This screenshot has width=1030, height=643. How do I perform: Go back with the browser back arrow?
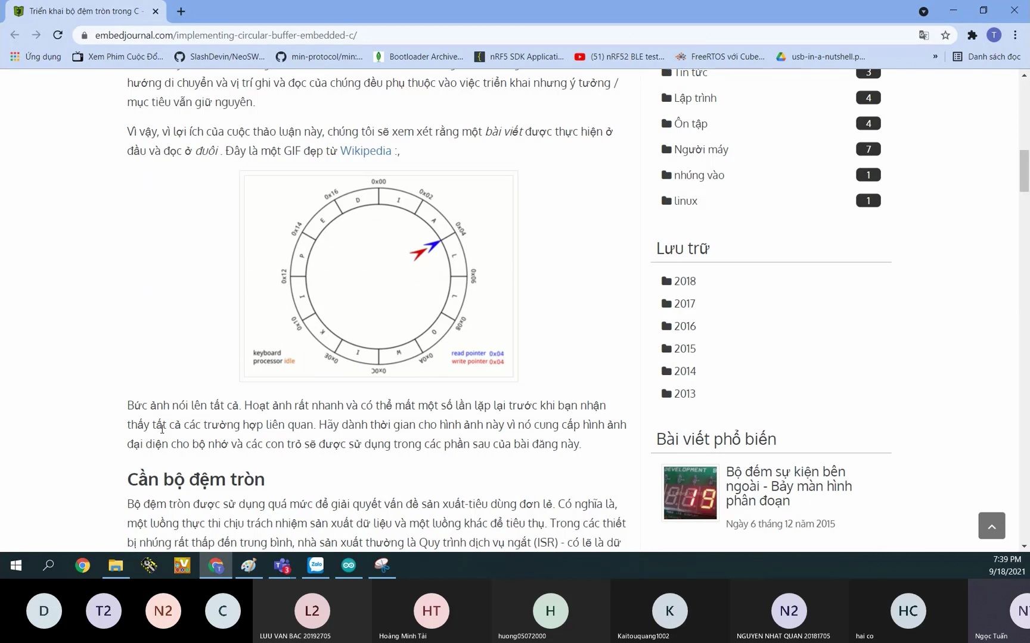click(x=15, y=35)
